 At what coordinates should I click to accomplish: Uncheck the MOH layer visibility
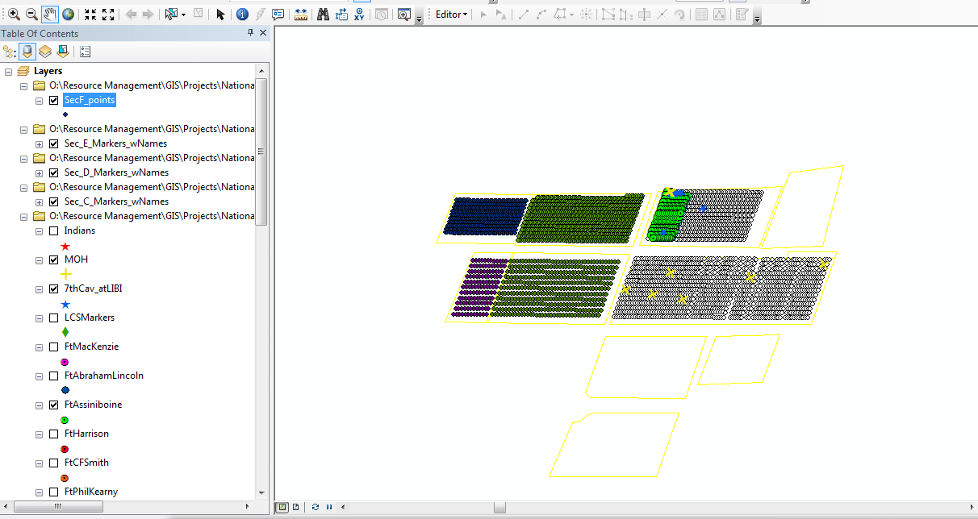(54, 259)
